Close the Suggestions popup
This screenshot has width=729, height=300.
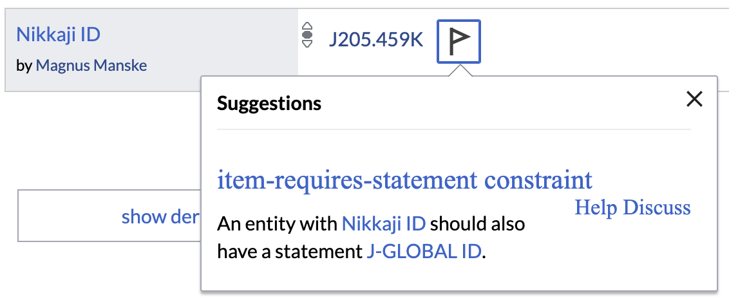tap(694, 99)
